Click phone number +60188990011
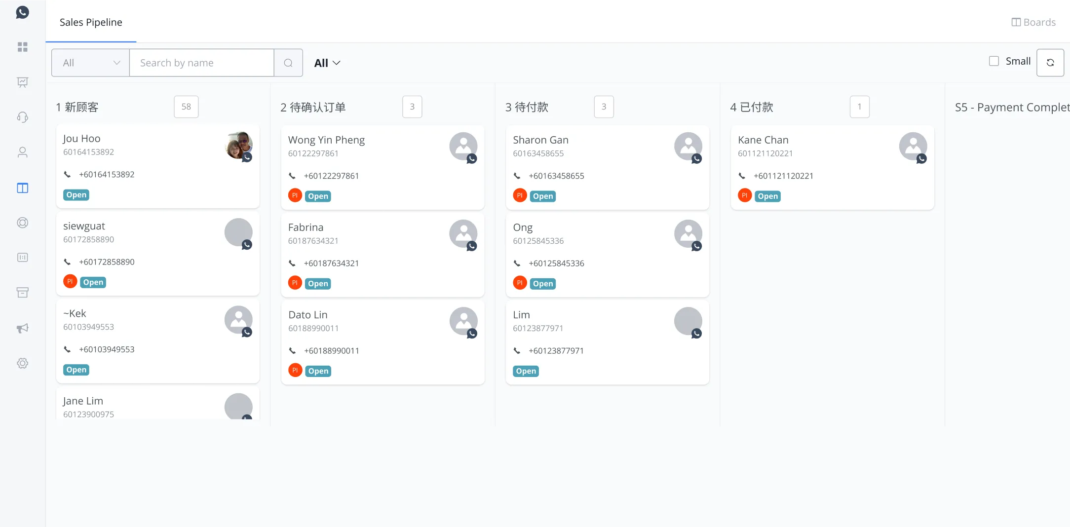Screen dimensions: 1070x527 (332, 351)
